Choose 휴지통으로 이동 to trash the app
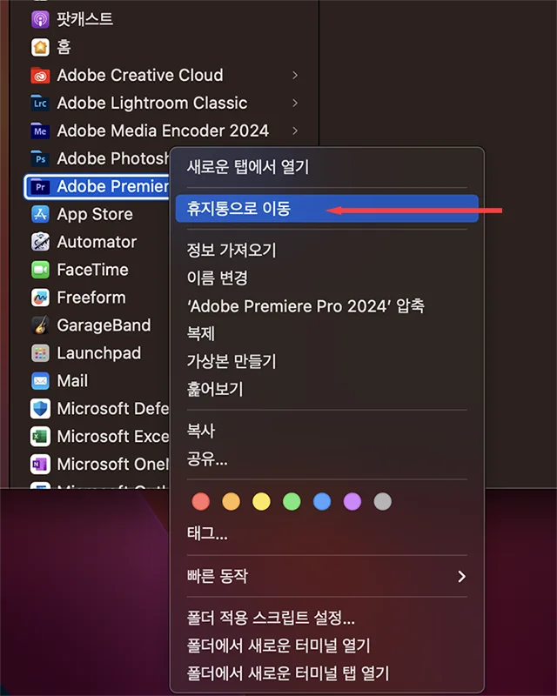Viewport: 557px width, 696px height. (x=327, y=209)
